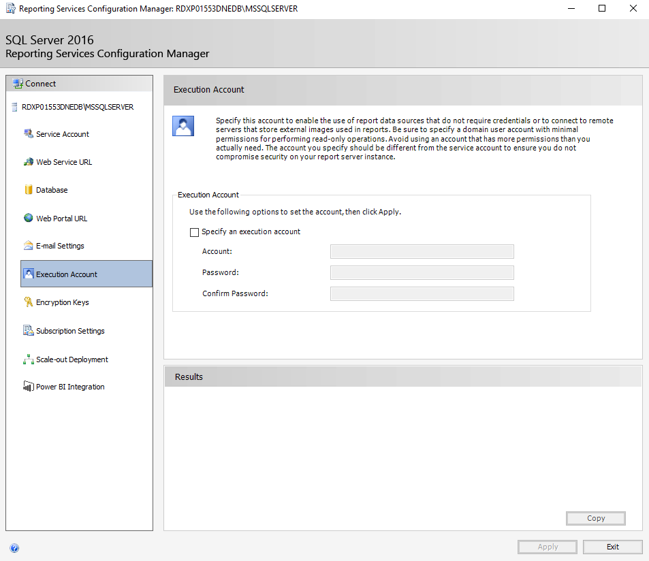Click the Connect button label
This screenshot has width=649, height=561.
(x=41, y=84)
